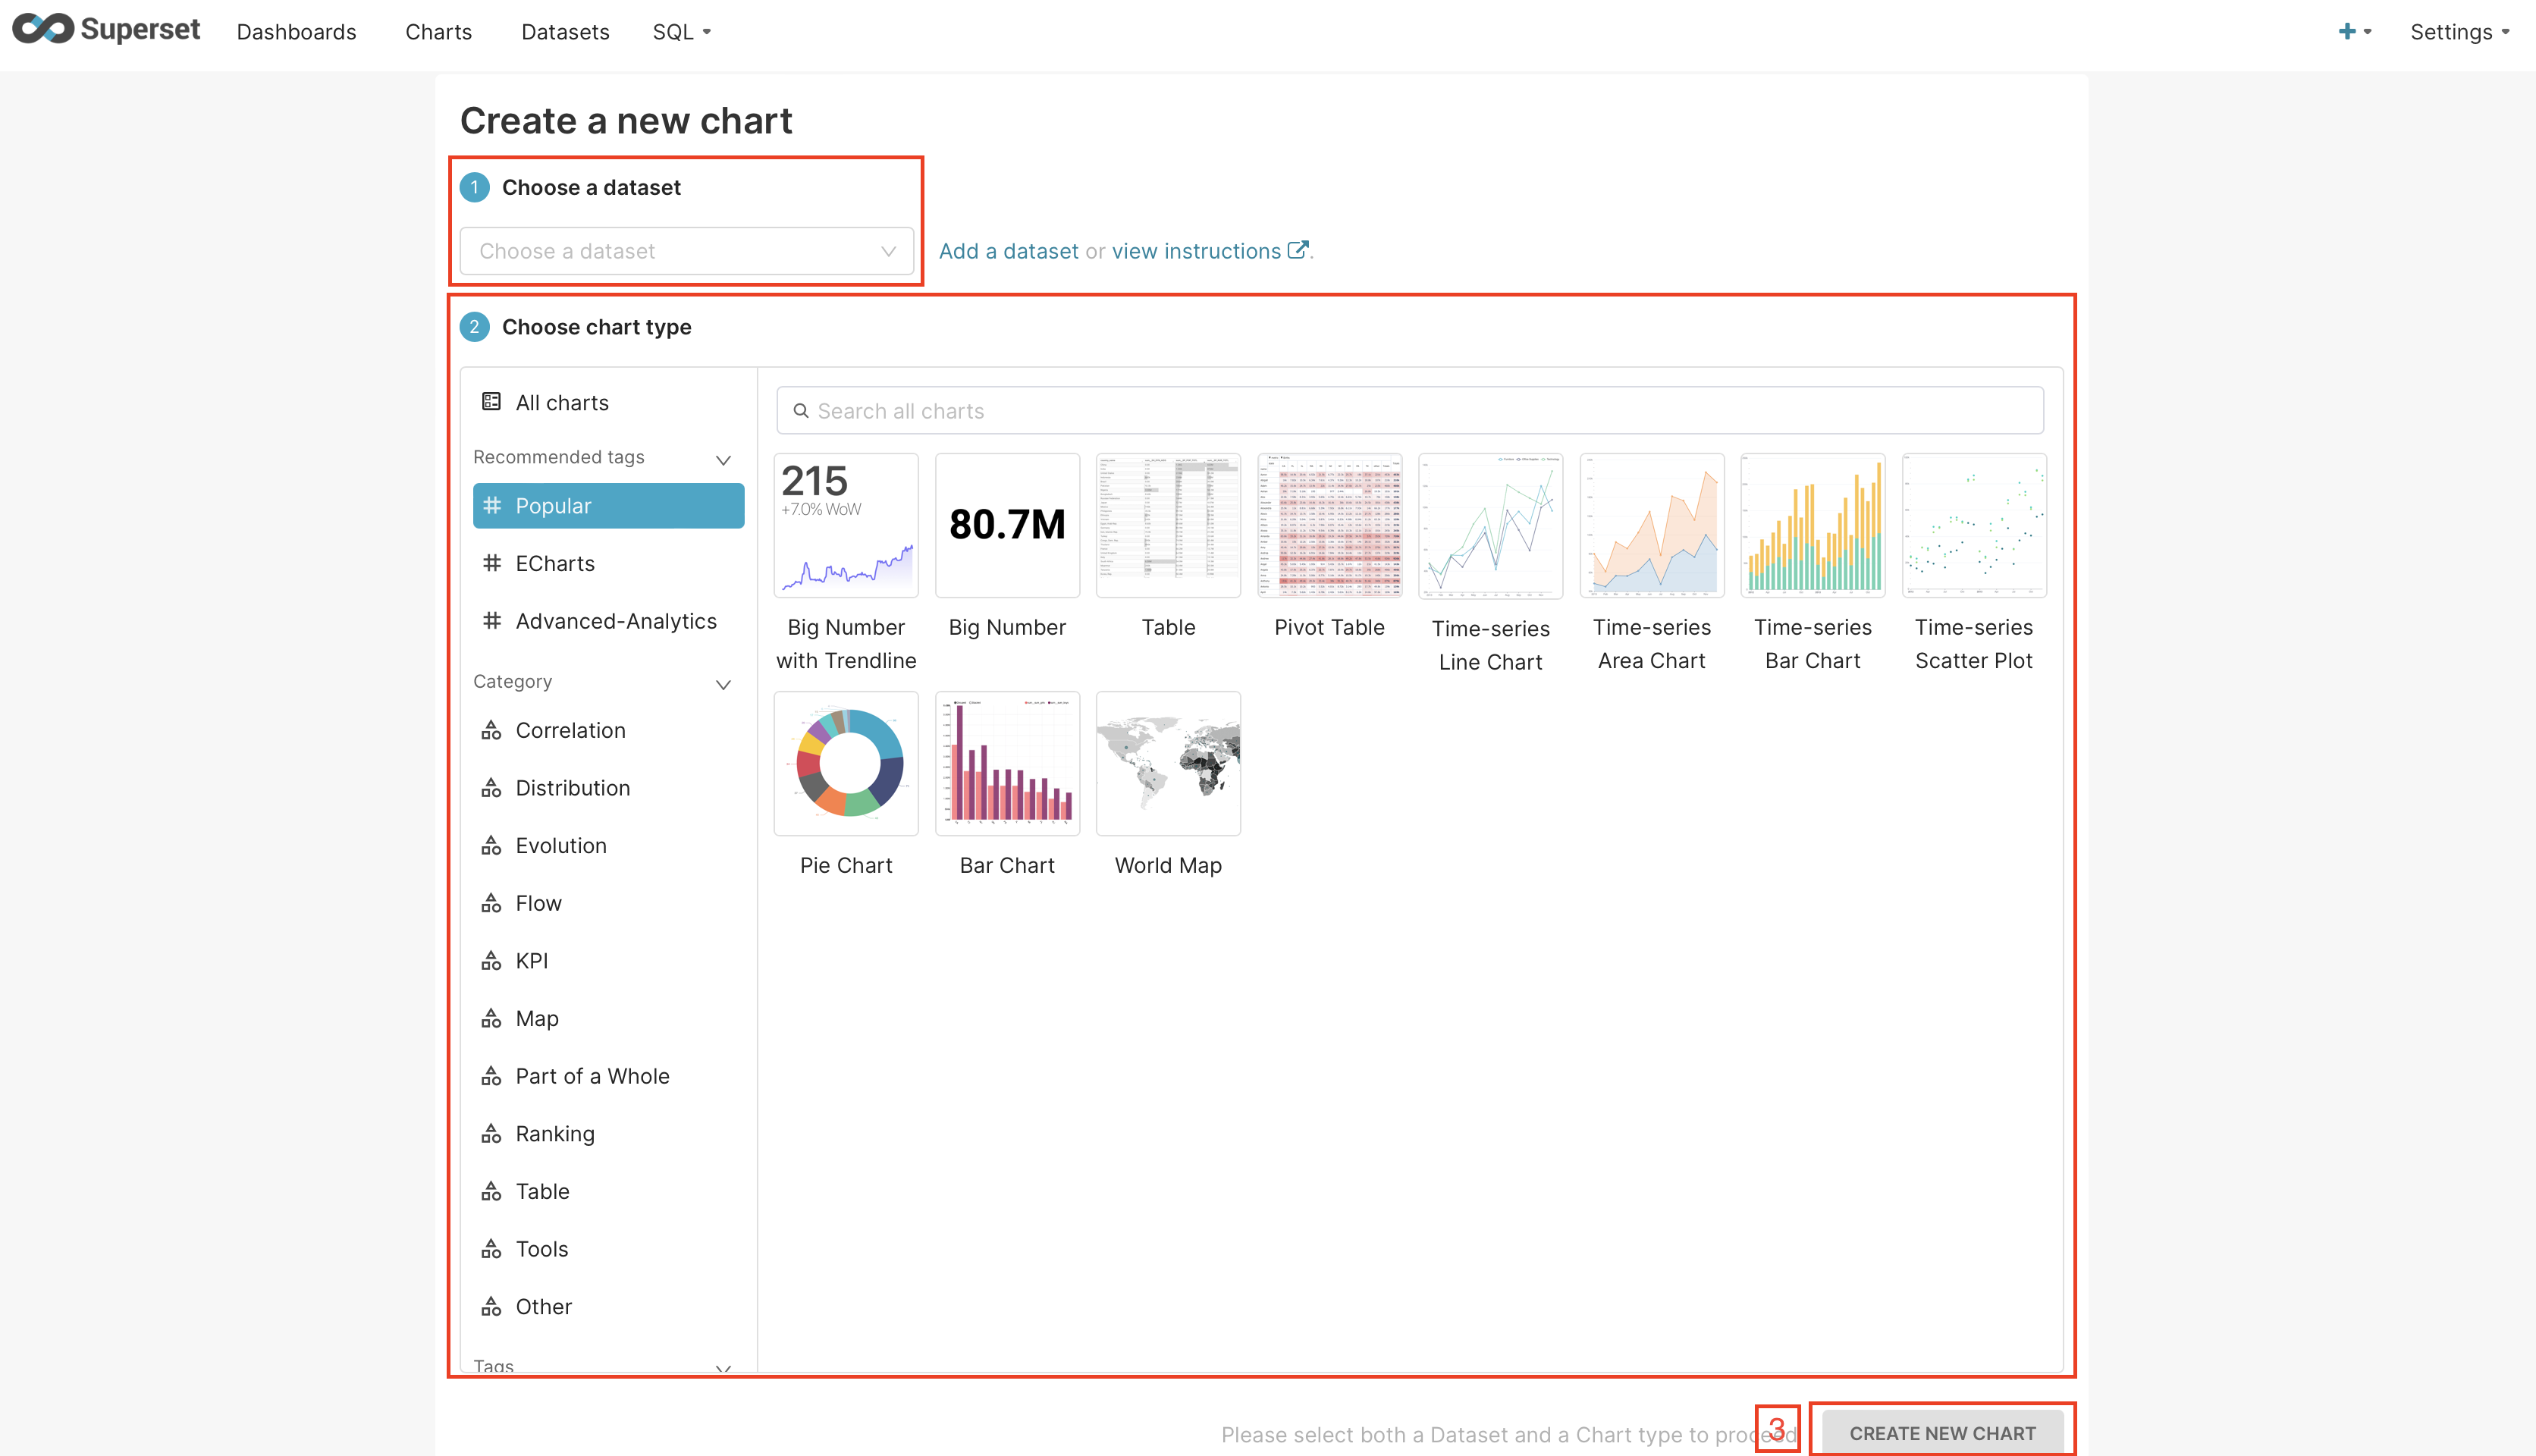Image resolution: width=2536 pixels, height=1456 pixels.
Task: Select the Popular tag
Action: coord(608,506)
